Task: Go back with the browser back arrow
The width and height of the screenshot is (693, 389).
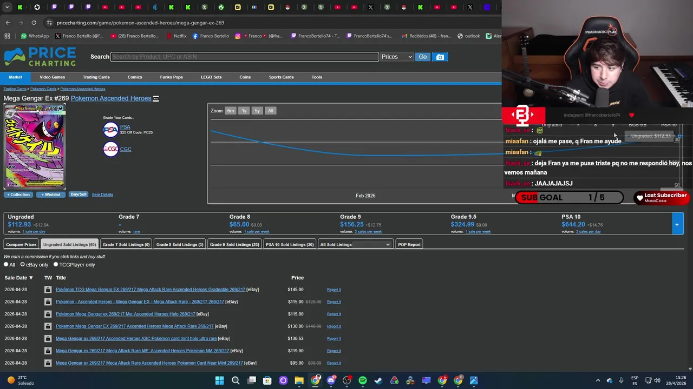Action: (x=8, y=23)
